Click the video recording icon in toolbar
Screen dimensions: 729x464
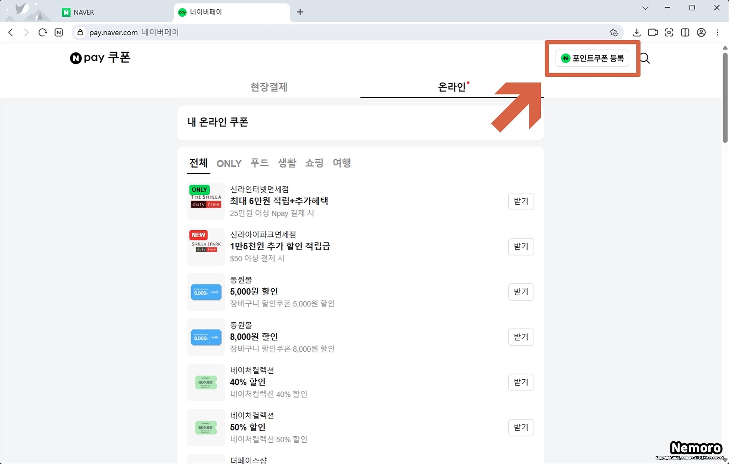[x=652, y=32]
